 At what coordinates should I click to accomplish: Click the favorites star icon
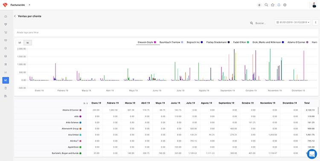click(273, 5)
